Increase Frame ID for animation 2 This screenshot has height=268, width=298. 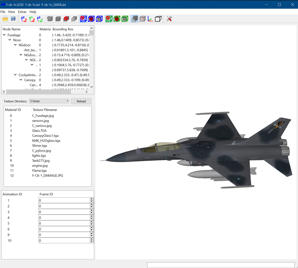tap(92, 205)
